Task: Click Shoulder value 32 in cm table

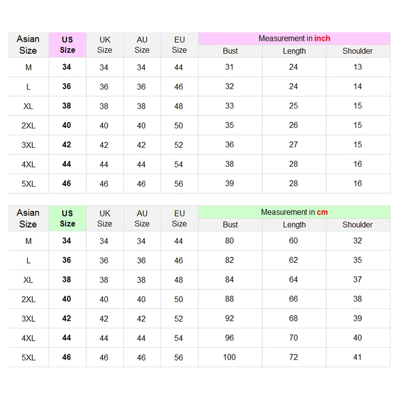Action: coord(358,241)
